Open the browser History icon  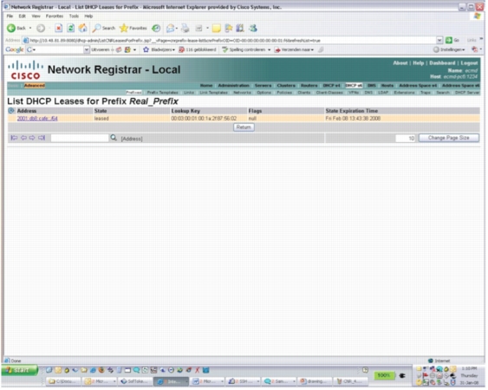point(156,29)
